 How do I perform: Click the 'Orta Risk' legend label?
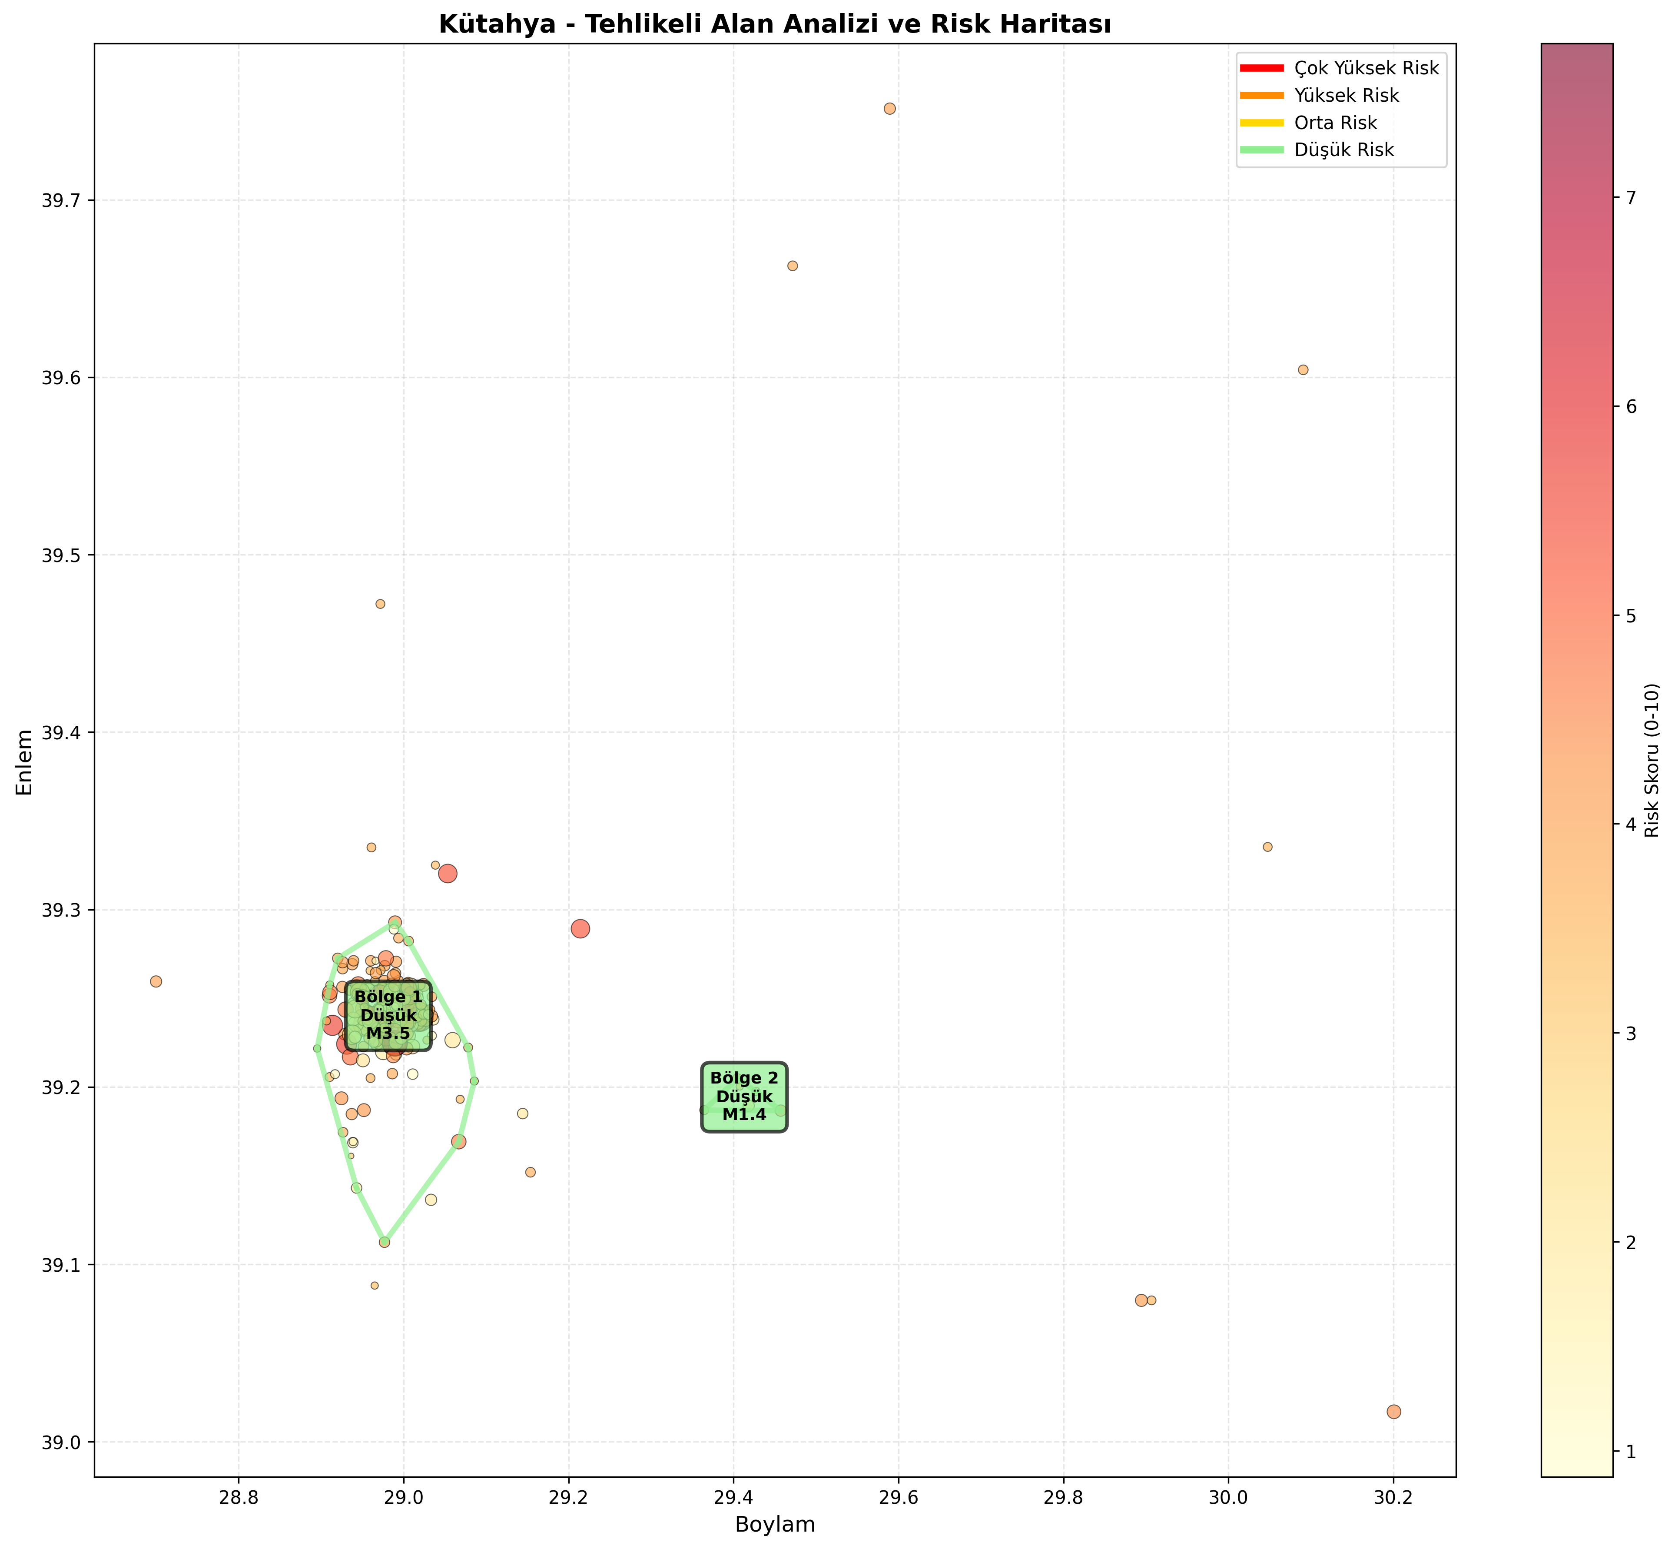click(x=1335, y=123)
